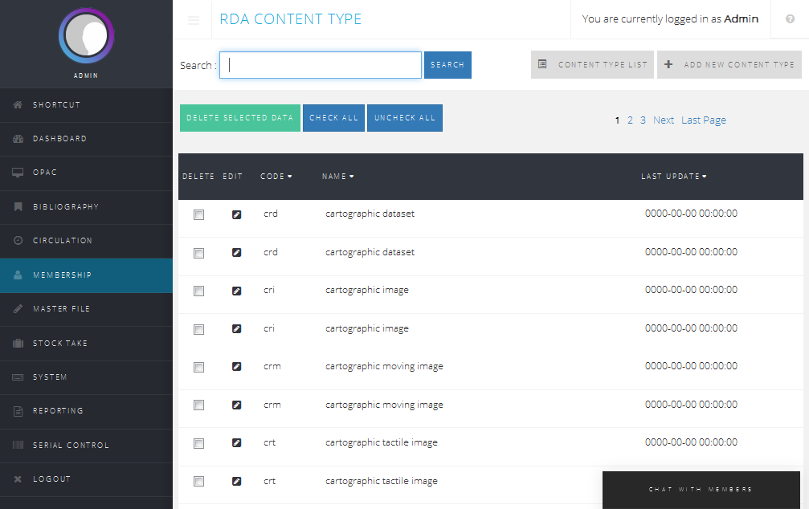Open the help question mark icon
The height and width of the screenshot is (509, 809).
click(x=790, y=19)
